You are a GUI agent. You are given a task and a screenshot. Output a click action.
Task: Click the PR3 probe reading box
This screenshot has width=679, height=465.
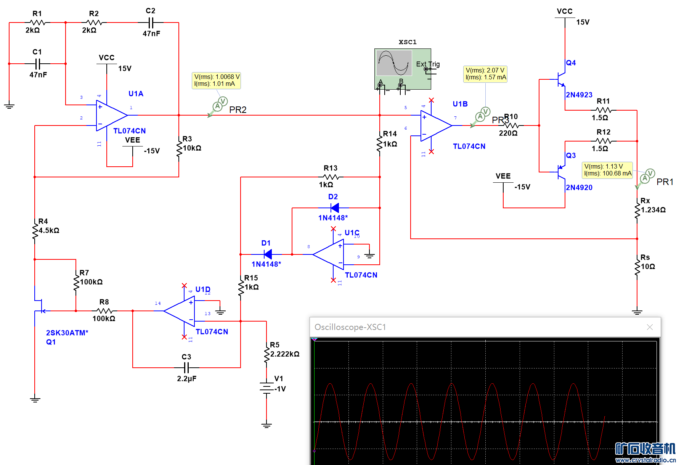(x=485, y=74)
